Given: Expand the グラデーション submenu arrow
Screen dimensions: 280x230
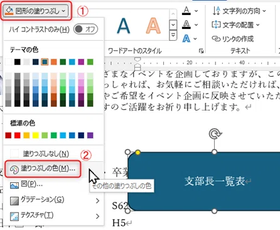Looking at the screenshot, I should [x=97, y=200].
